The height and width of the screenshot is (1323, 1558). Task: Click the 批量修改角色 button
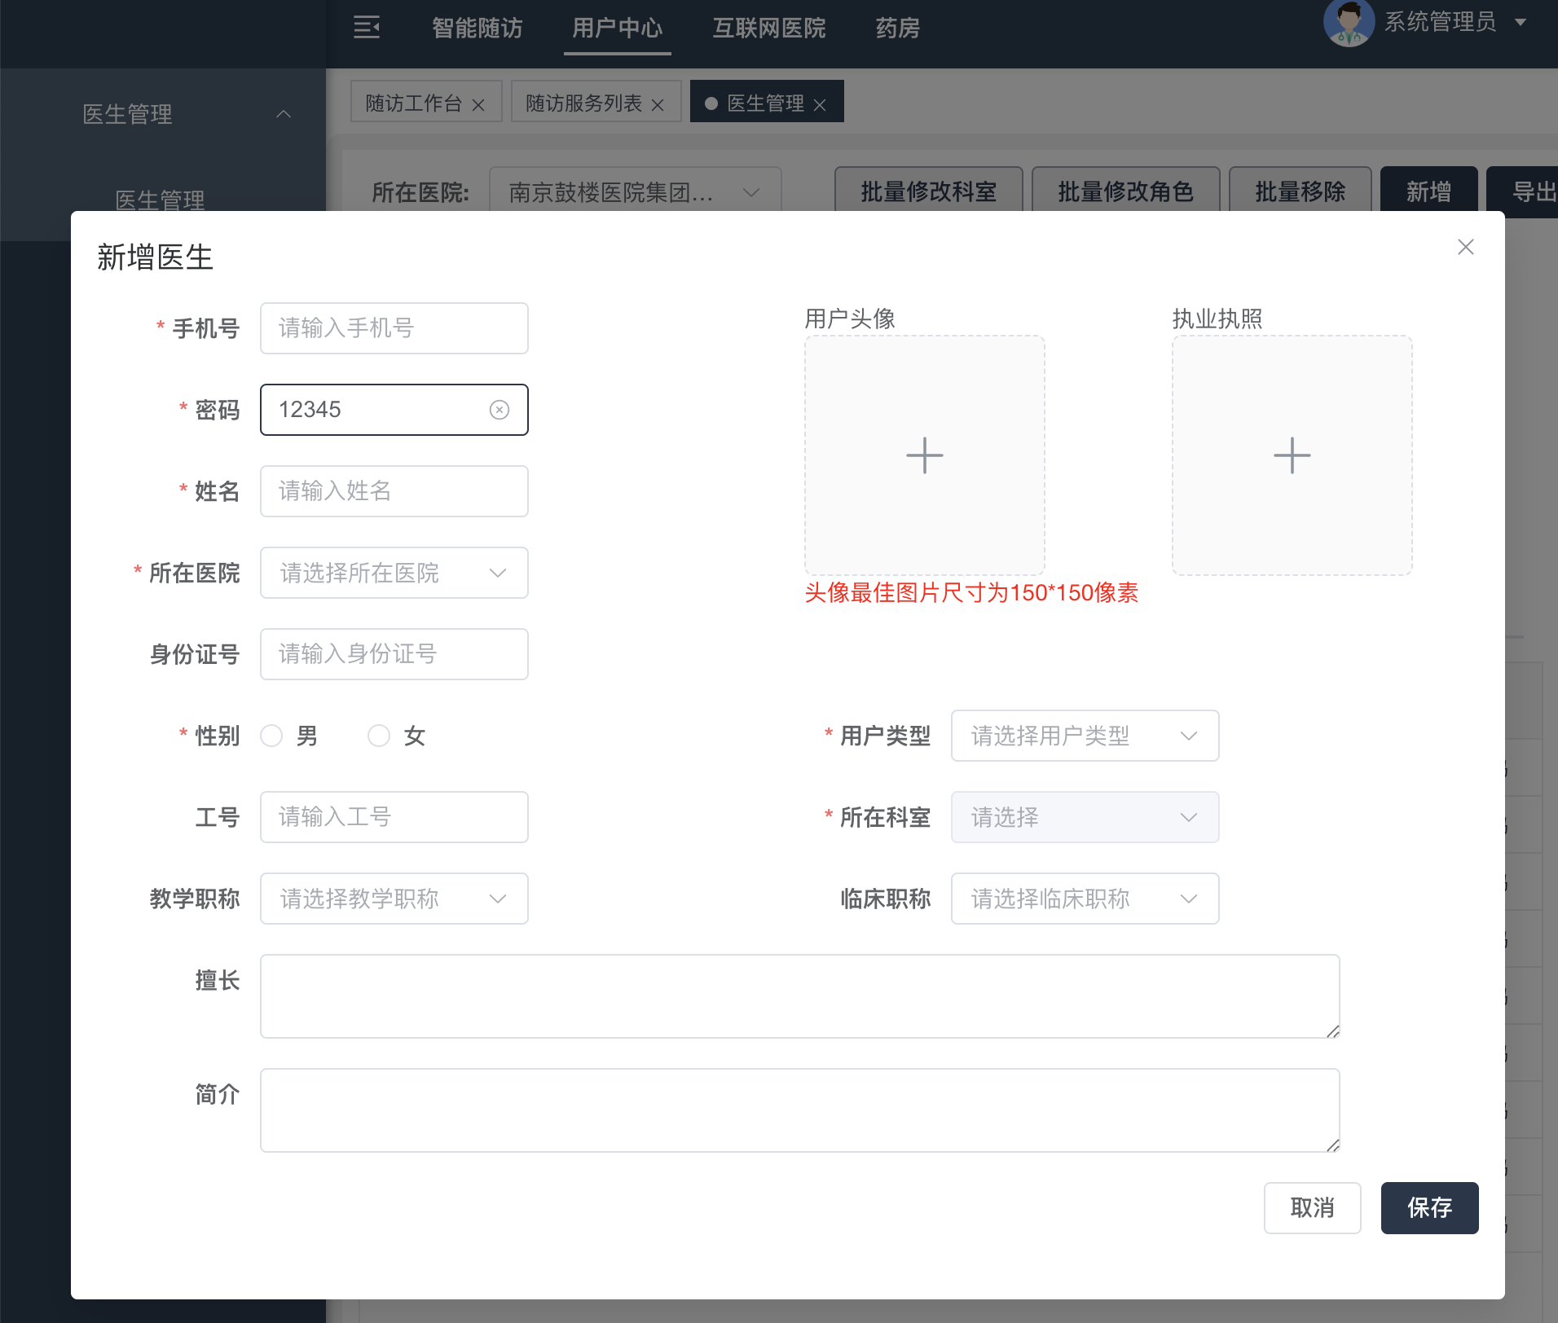1126,191
